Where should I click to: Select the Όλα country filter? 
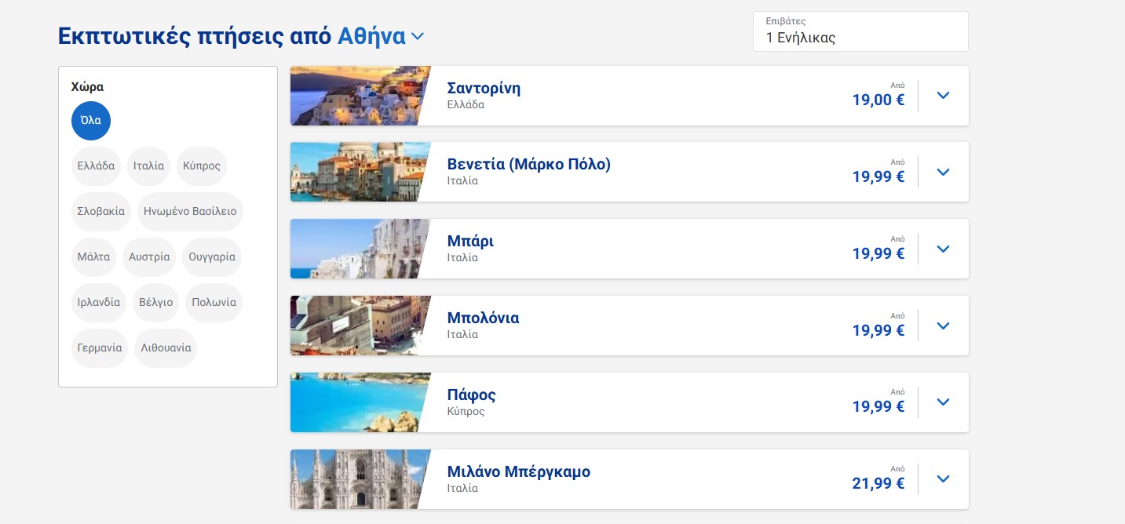coord(91,121)
